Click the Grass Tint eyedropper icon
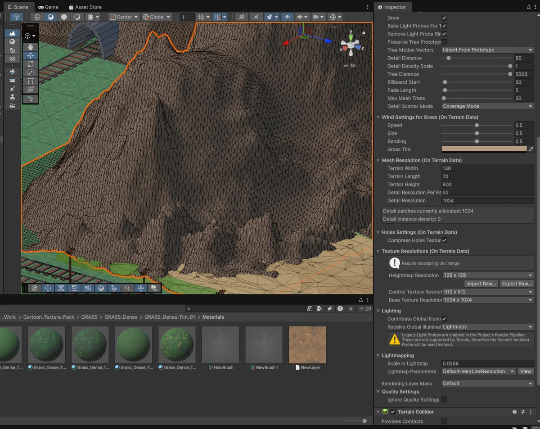The height and width of the screenshot is (429, 540). (531, 149)
